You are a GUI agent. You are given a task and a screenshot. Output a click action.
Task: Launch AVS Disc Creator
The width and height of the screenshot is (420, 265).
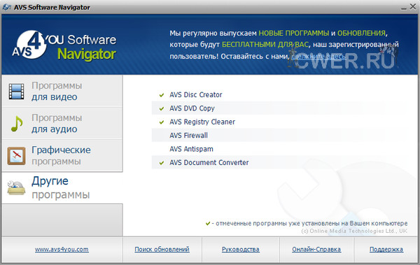196,95
